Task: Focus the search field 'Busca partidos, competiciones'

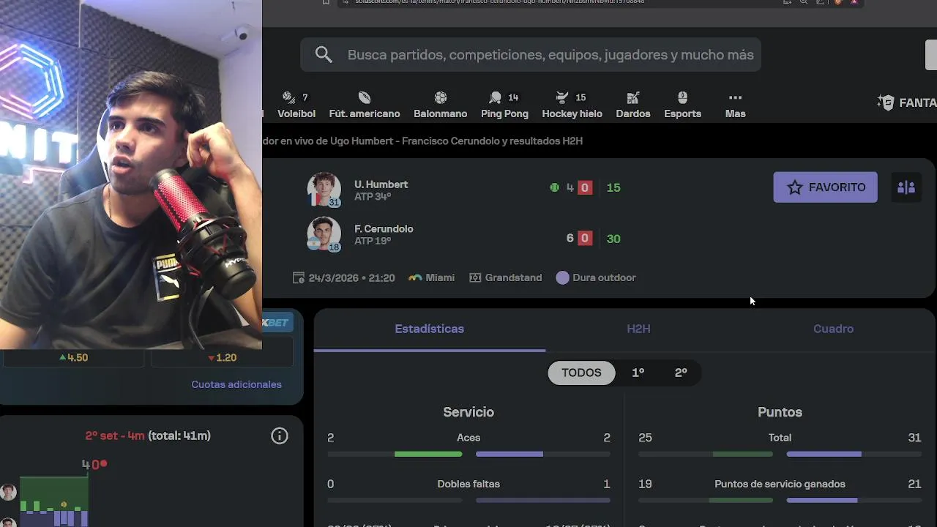Action: 531,55
